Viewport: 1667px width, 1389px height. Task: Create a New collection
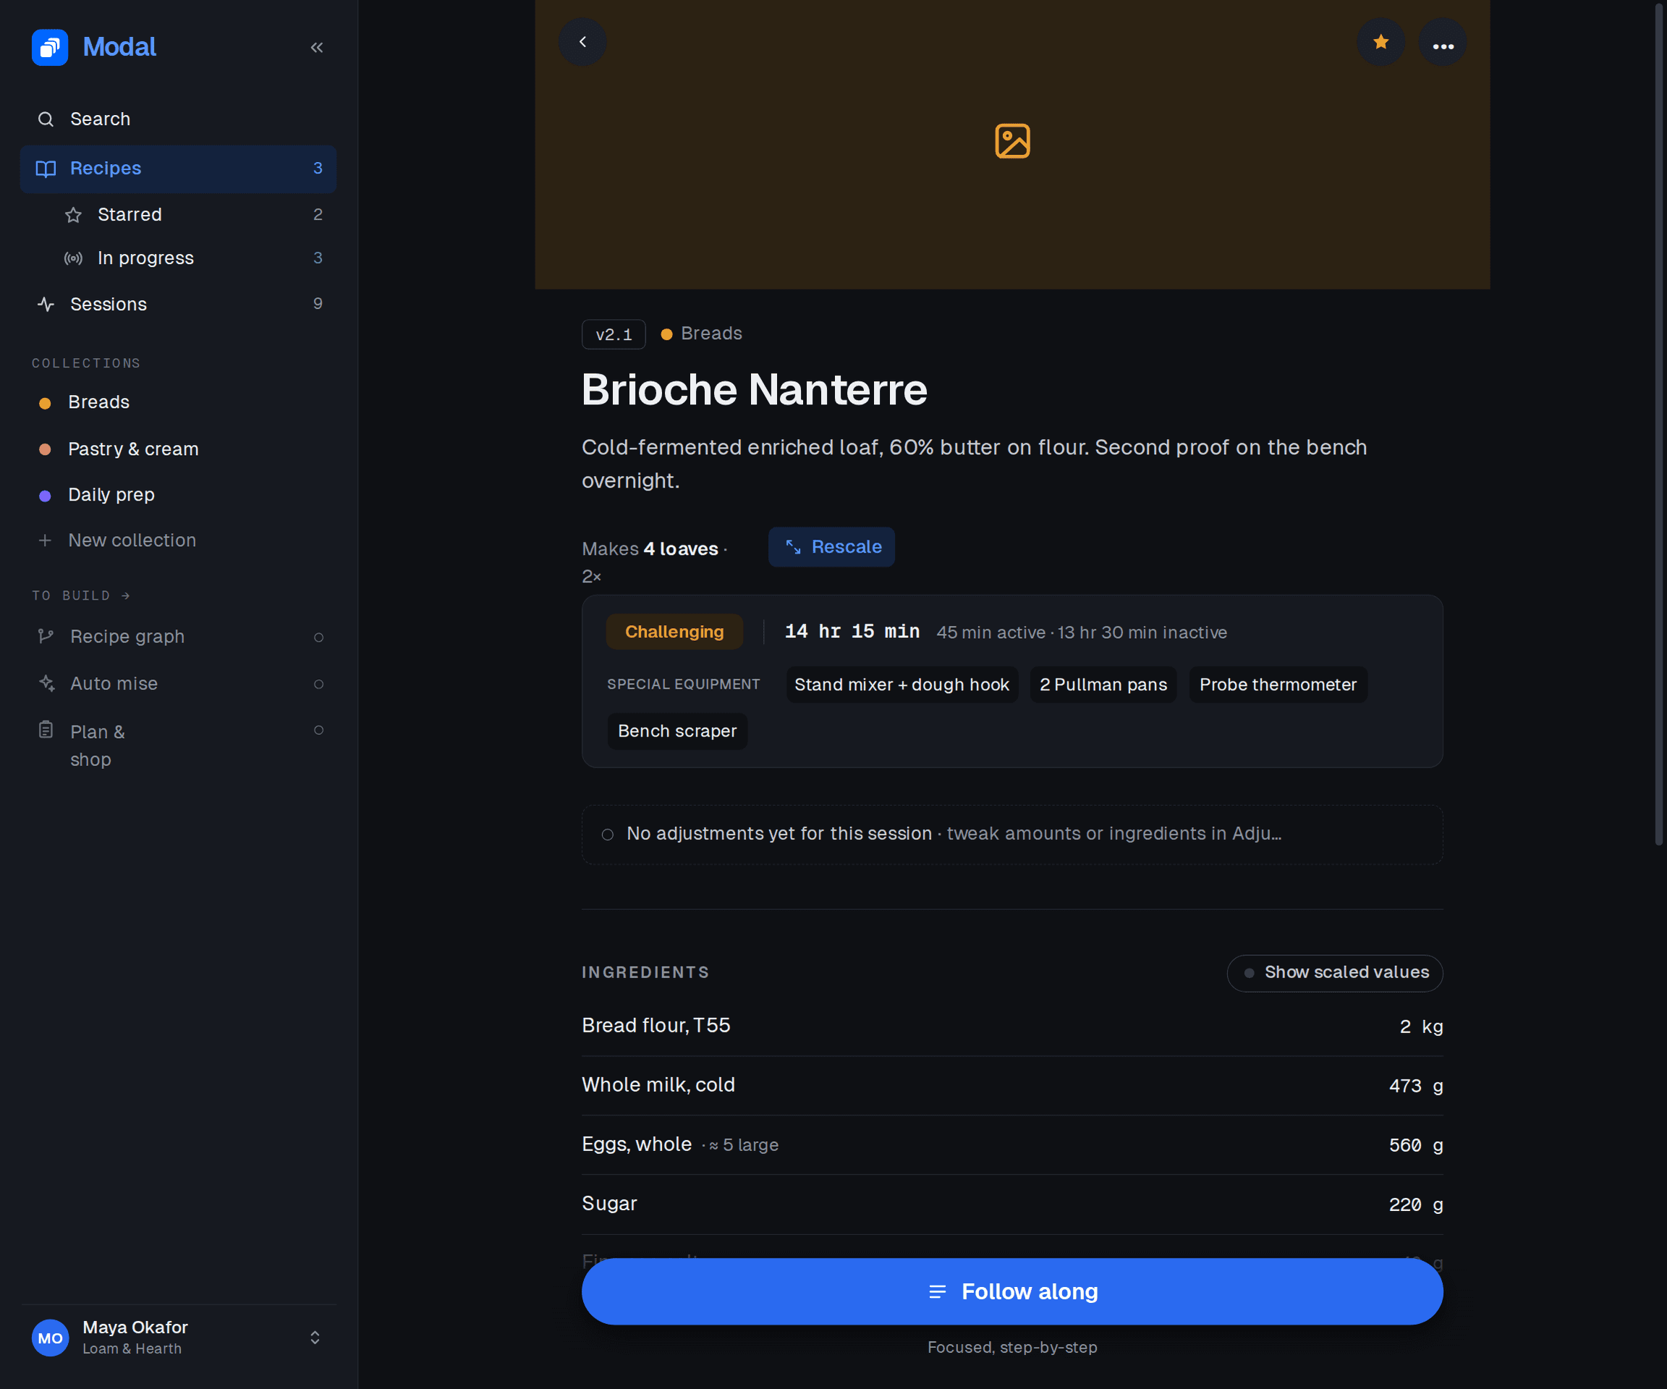tap(178, 540)
